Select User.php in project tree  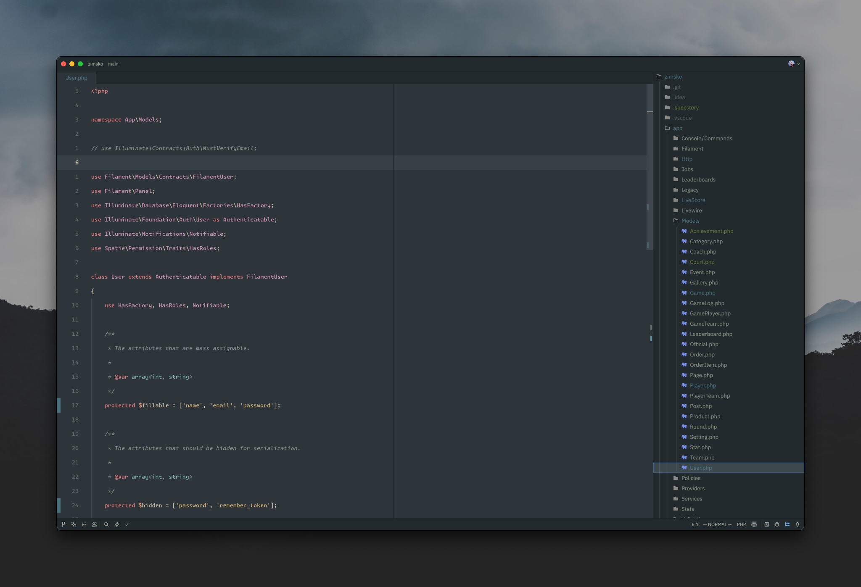[x=729, y=468]
